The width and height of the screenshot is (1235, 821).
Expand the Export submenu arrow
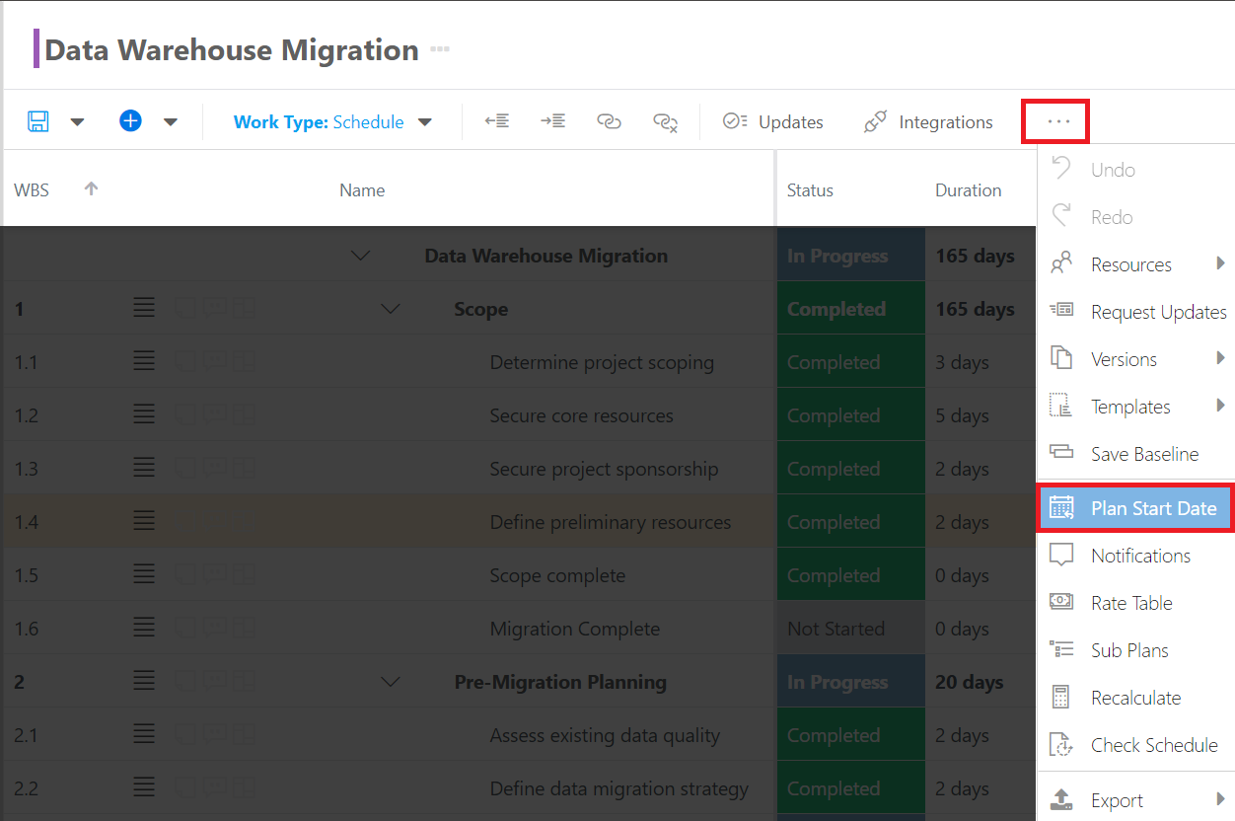coord(1221,799)
